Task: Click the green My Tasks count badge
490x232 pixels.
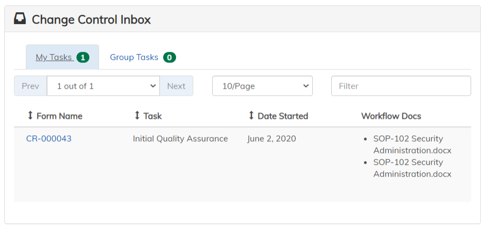Action: point(82,57)
